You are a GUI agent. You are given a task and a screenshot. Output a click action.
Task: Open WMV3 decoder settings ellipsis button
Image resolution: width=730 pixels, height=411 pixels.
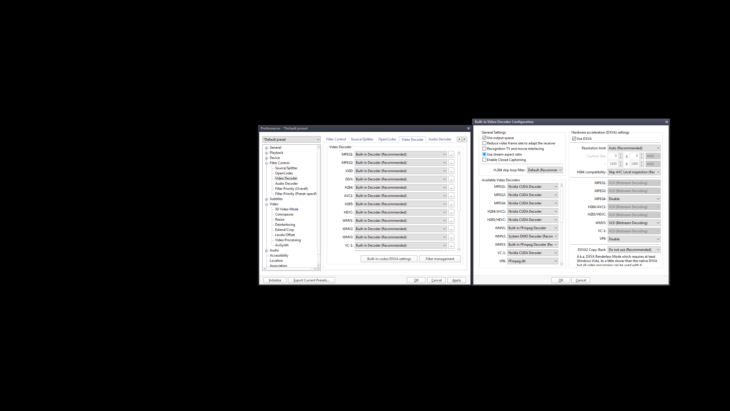(x=451, y=237)
